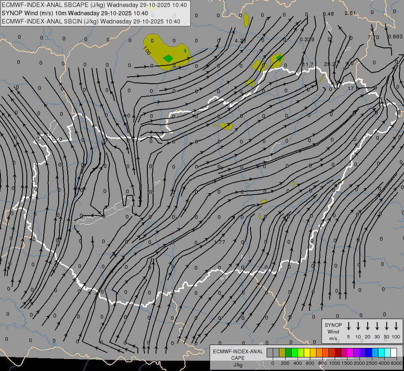Click the SBCAPE title line at the top
This screenshot has width=404, height=371.
[94, 5]
